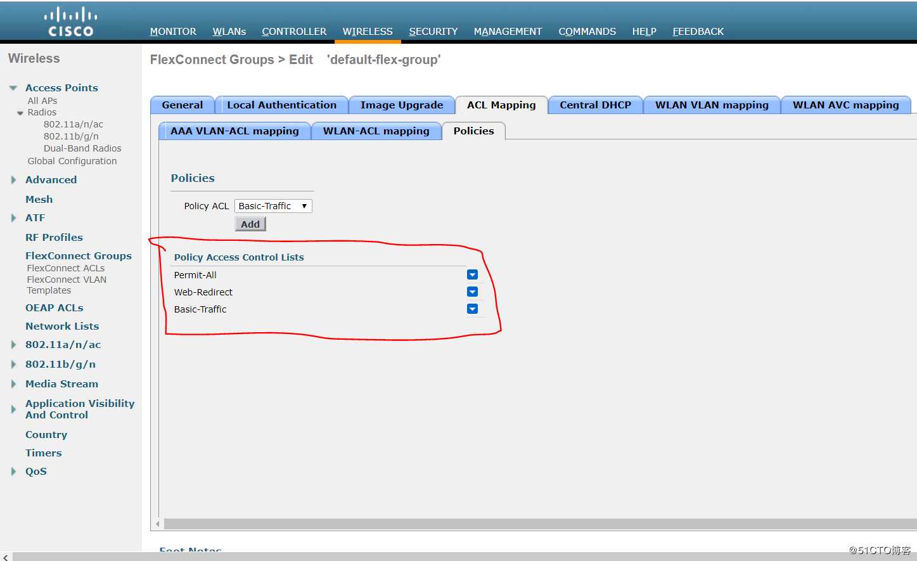Click the panel horizontal scrollbar left arrow
This screenshot has height=561, width=917.
[x=158, y=524]
